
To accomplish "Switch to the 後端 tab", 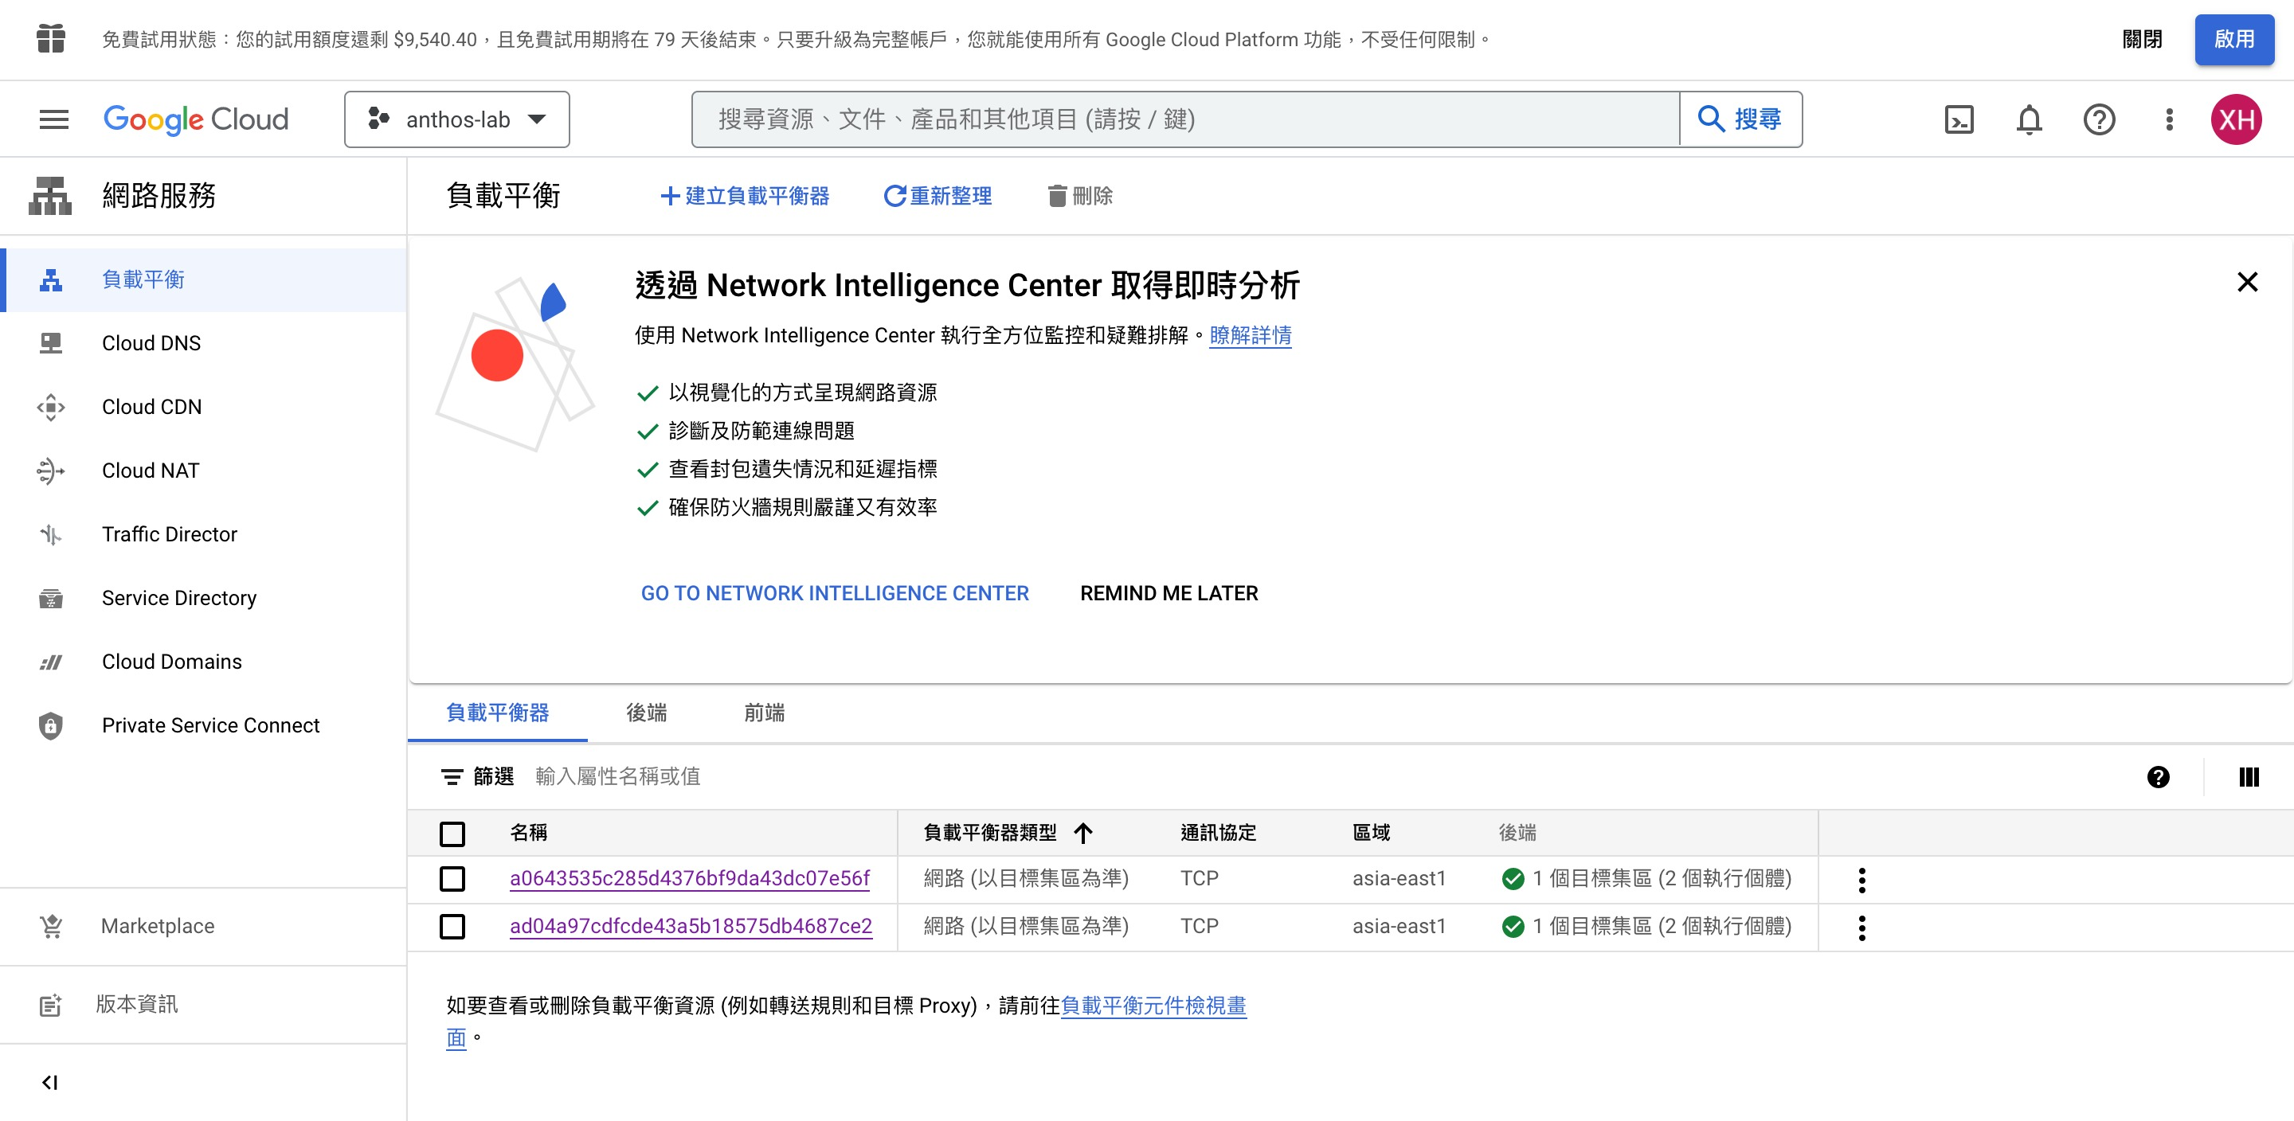I will (646, 713).
